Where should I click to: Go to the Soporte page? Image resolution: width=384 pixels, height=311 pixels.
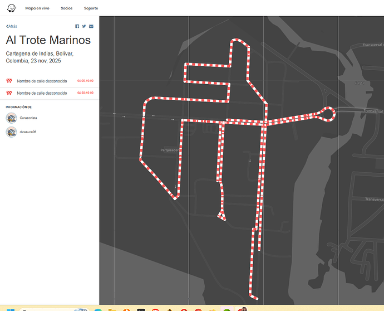coord(91,8)
